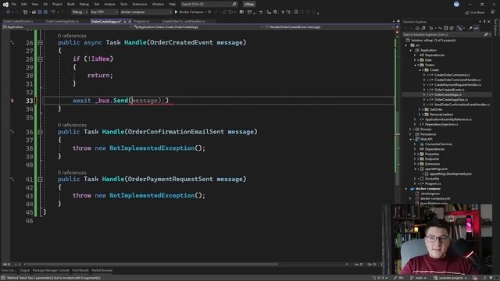Click the Bookmark toolbar icon
The height and width of the screenshot is (281, 500).
296,12
